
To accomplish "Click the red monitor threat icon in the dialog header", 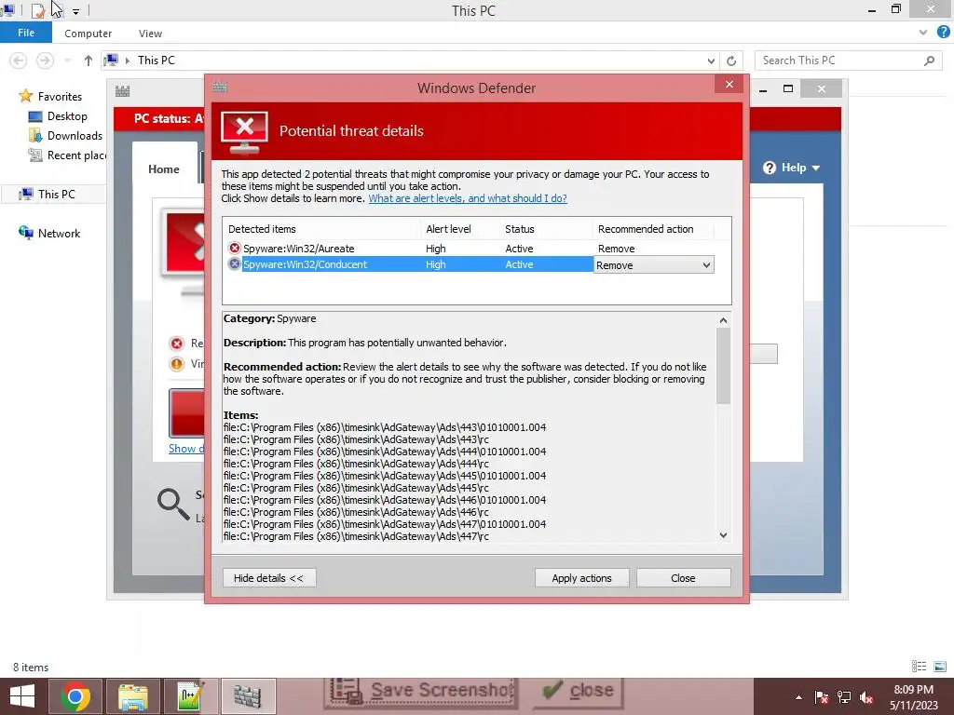I will pos(245,132).
